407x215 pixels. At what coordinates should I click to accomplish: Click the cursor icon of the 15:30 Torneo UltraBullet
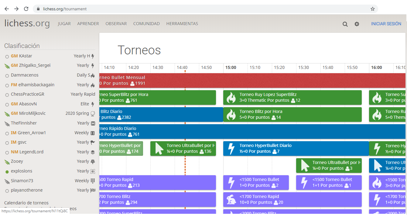(x=305, y=166)
